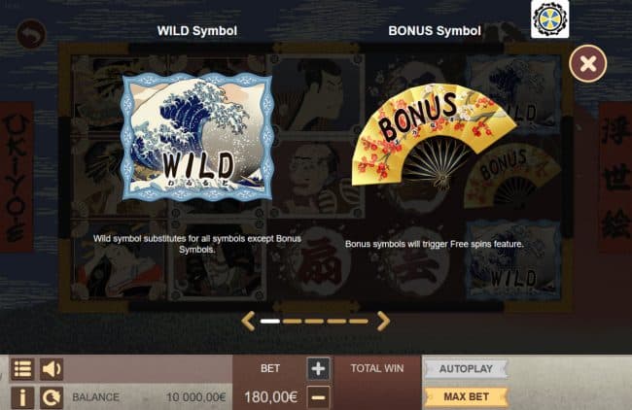Jump to third page indicator dash
Image resolution: width=632 pixels, height=410 pixels.
pos(314,321)
